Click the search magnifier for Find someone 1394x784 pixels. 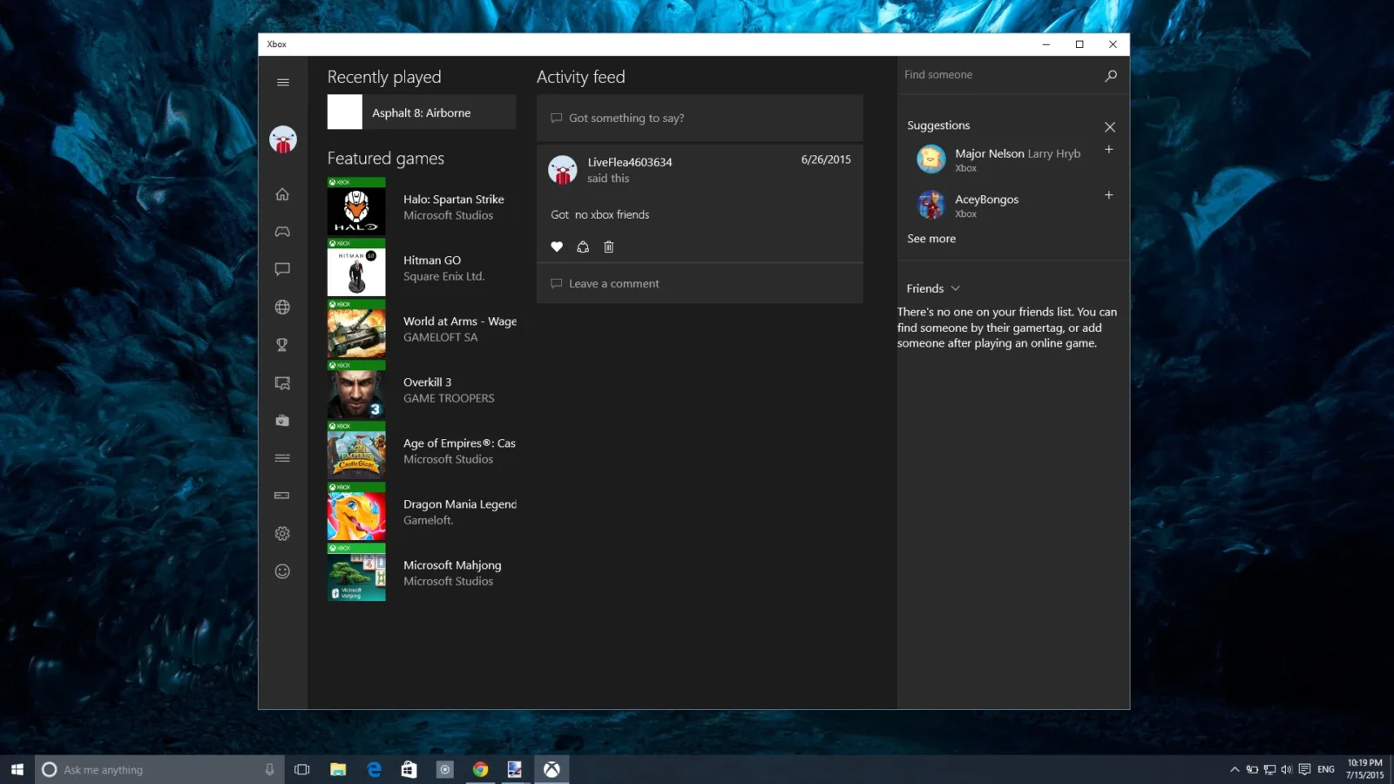coord(1111,76)
